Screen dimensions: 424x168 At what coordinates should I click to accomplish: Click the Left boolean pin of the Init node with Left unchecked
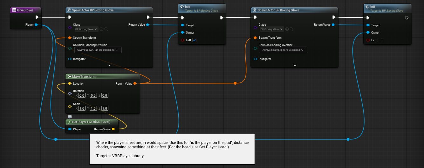click(x=368, y=40)
